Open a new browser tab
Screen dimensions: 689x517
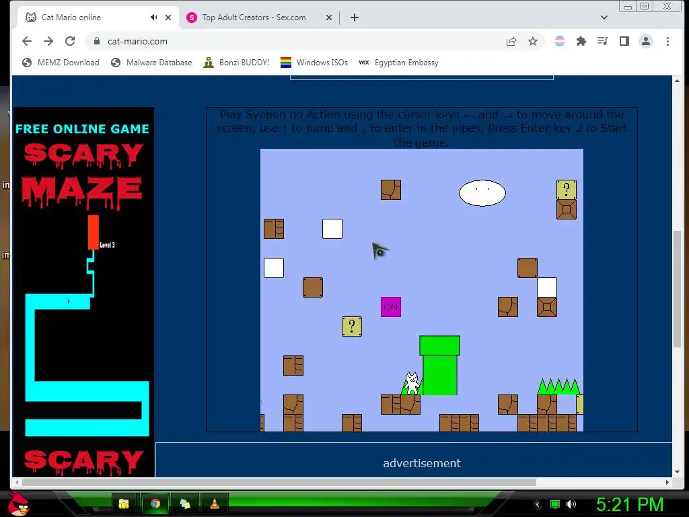(355, 18)
